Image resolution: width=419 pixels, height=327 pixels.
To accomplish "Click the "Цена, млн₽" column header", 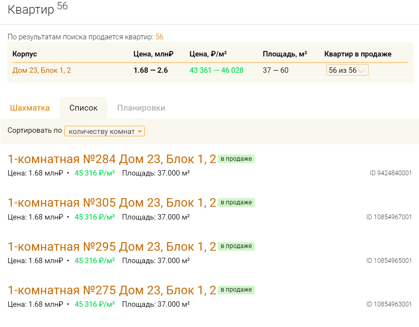I will coord(153,54).
